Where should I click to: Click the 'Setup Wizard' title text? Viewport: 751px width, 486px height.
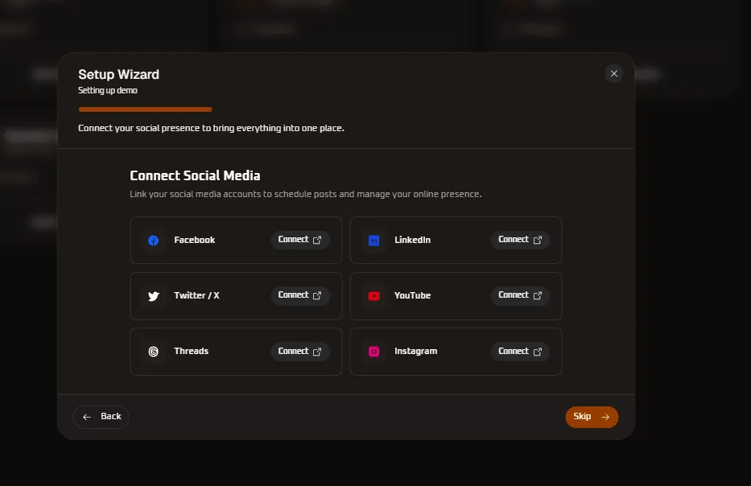[x=119, y=74]
